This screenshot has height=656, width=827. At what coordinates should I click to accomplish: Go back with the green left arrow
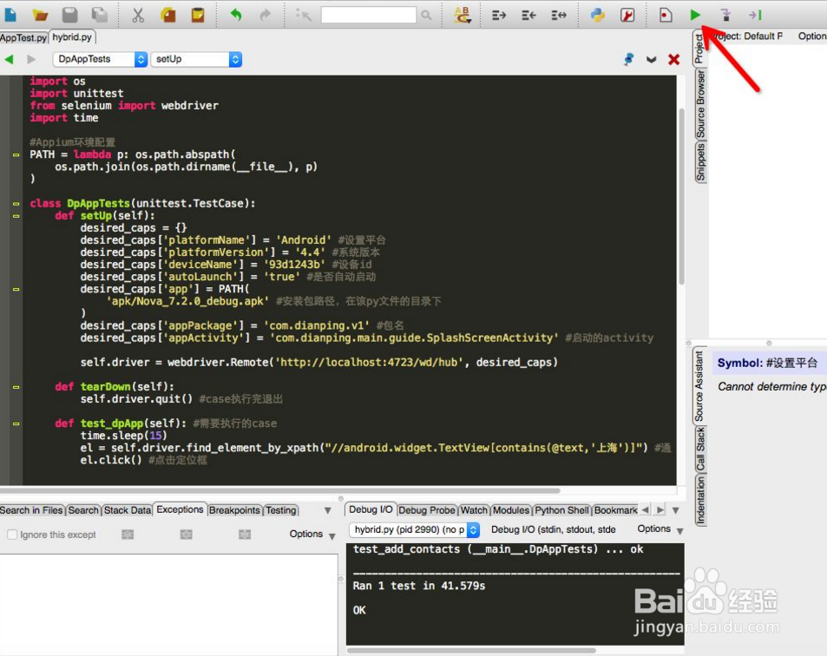pos(9,59)
